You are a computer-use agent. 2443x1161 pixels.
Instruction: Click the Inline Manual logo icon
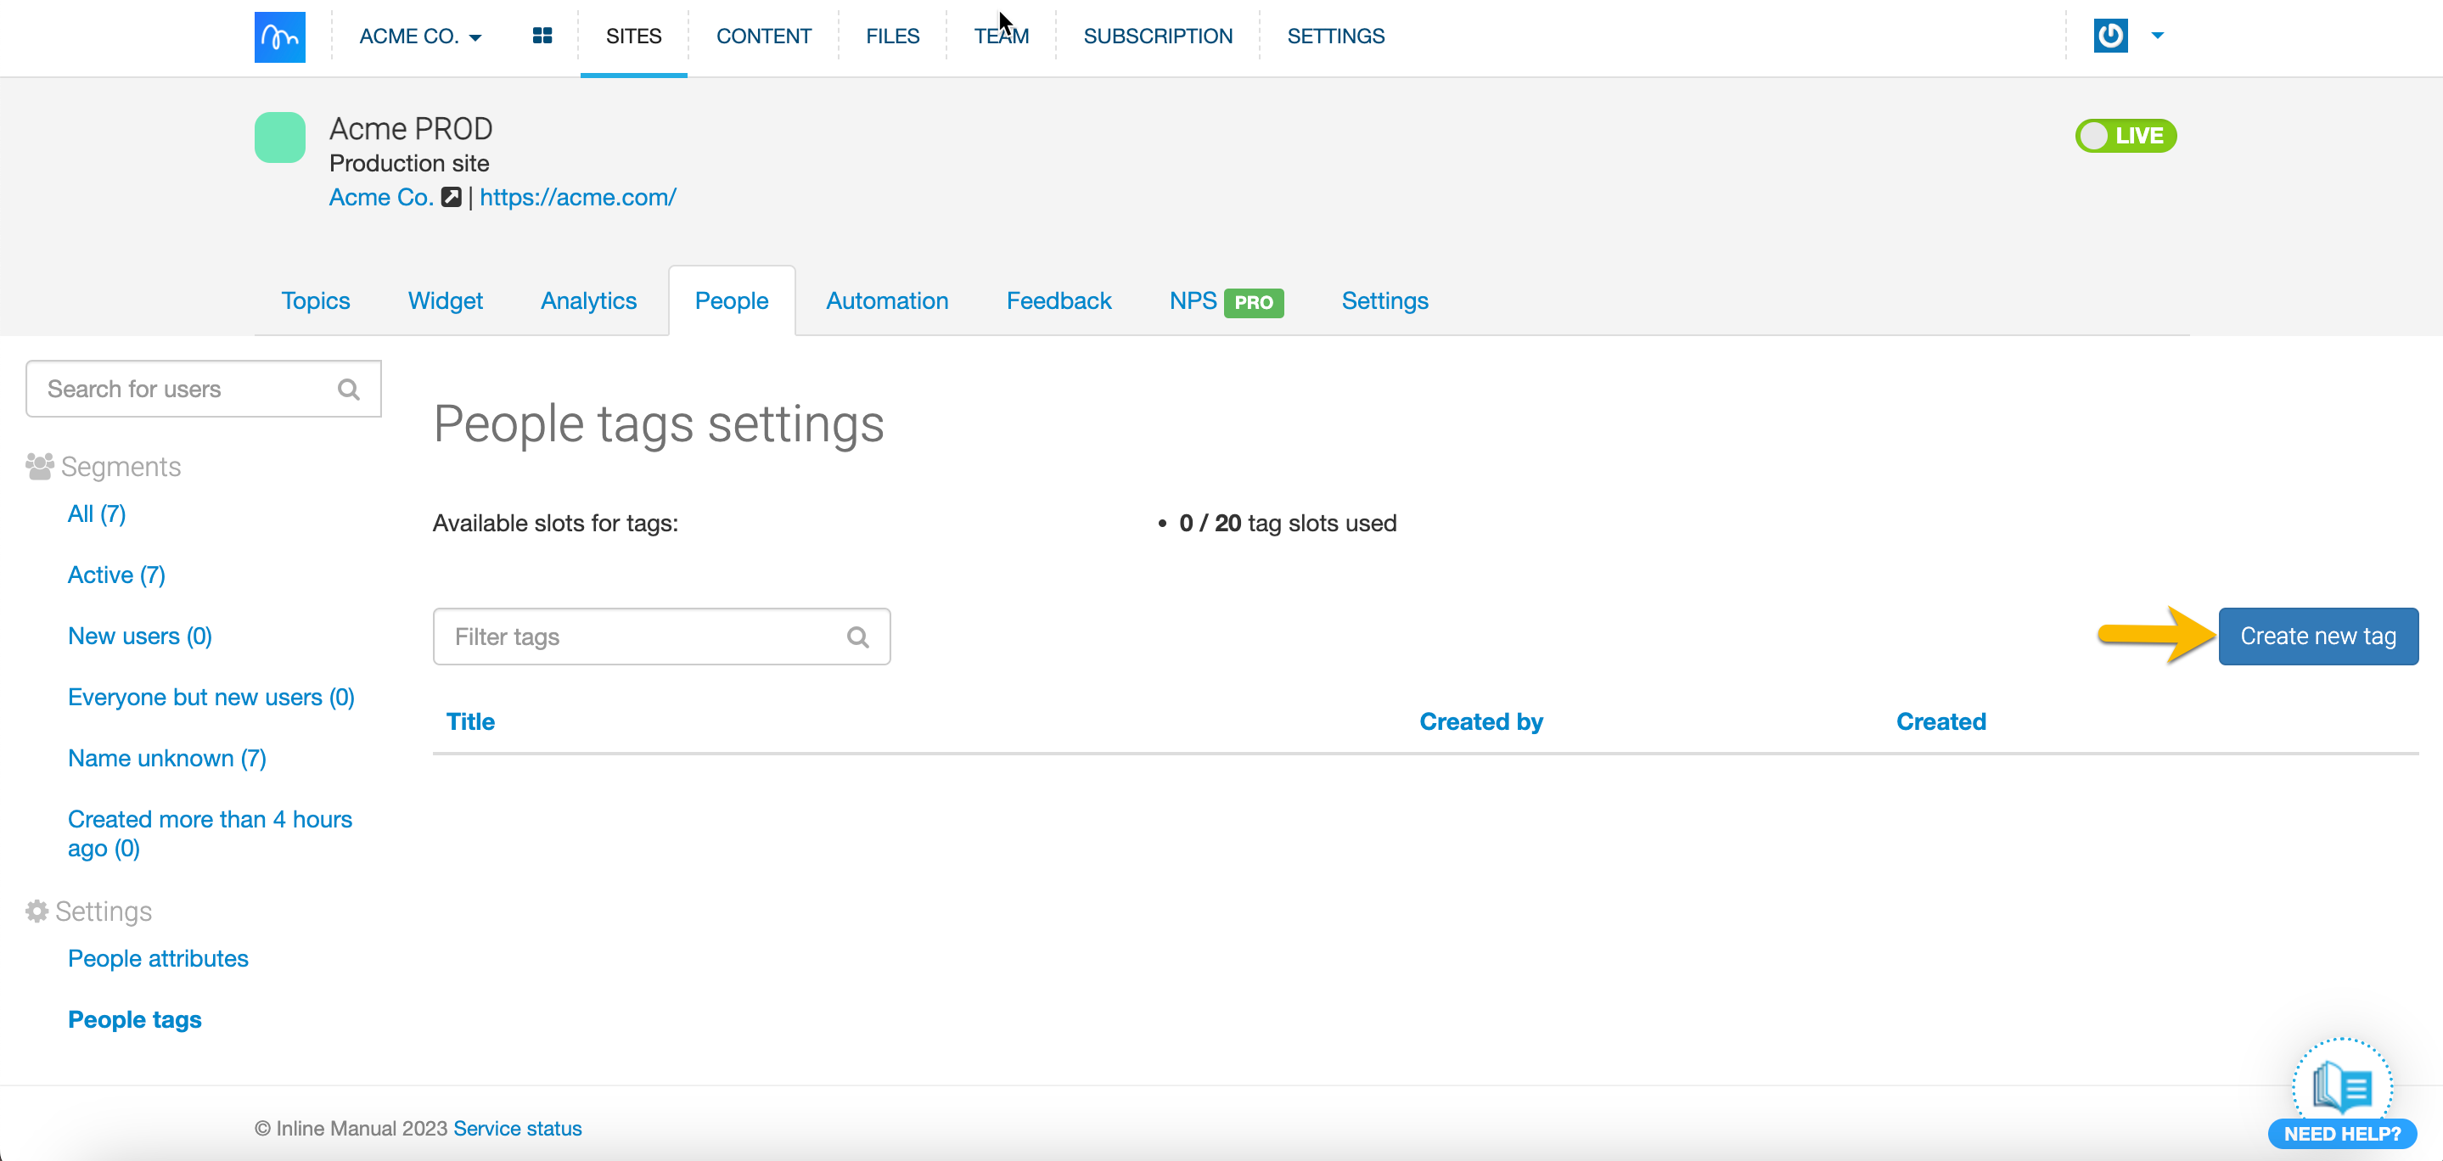[280, 36]
